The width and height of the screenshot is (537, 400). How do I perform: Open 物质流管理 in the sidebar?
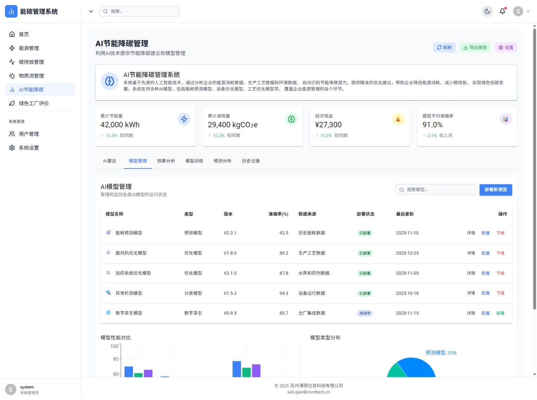click(31, 76)
